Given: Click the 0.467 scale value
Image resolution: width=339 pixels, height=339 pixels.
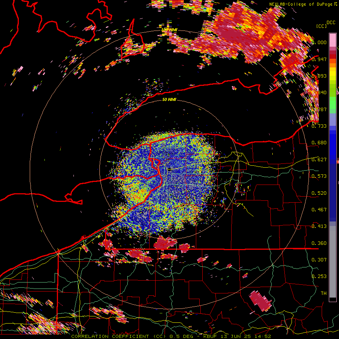Looking at the screenshot, I should (x=319, y=210).
